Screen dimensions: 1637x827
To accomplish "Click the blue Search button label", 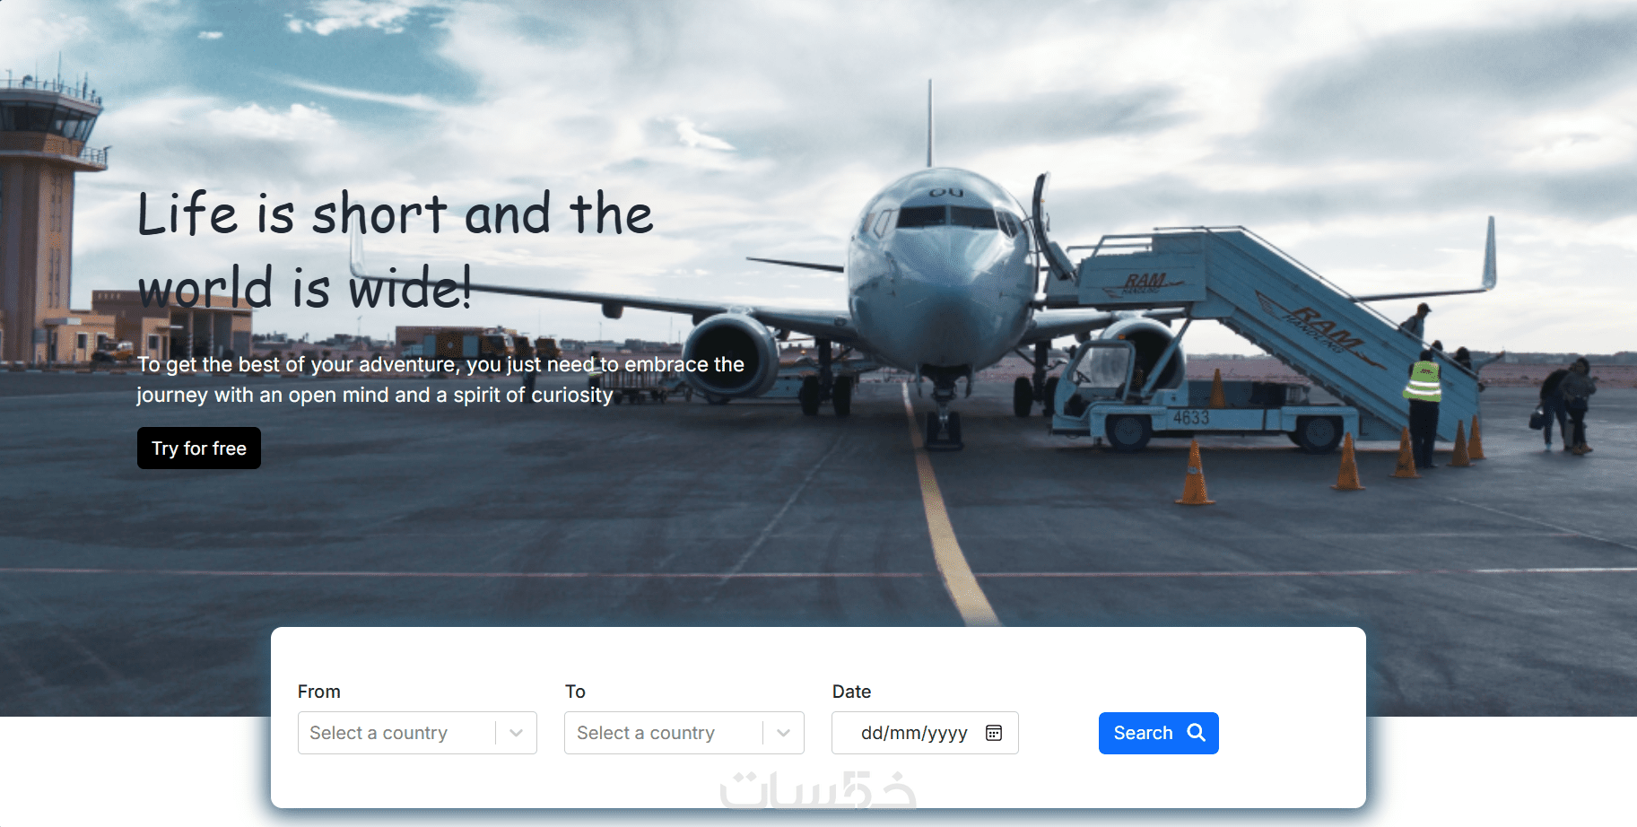I will tap(1144, 733).
